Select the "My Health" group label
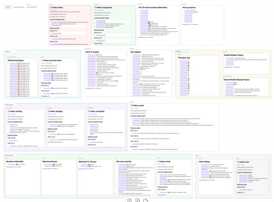 coord(178,51)
